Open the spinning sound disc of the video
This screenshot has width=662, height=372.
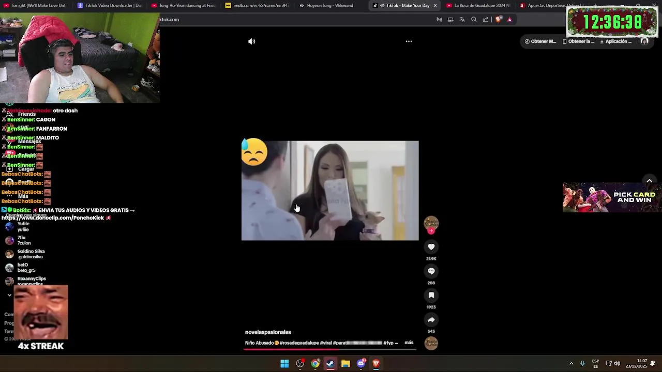(431, 343)
